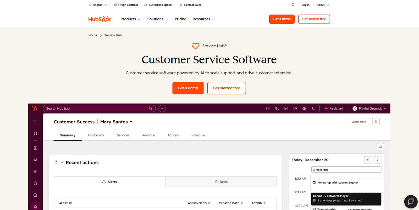The height and width of the screenshot is (210, 419).
Task: Open the content document icon in the sidebar
Action: tap(35, 172)
